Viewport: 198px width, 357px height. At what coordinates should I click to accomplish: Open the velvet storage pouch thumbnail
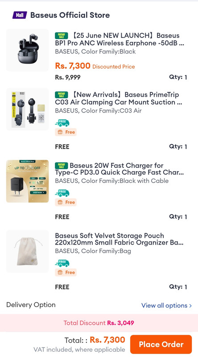click(28, 251)
